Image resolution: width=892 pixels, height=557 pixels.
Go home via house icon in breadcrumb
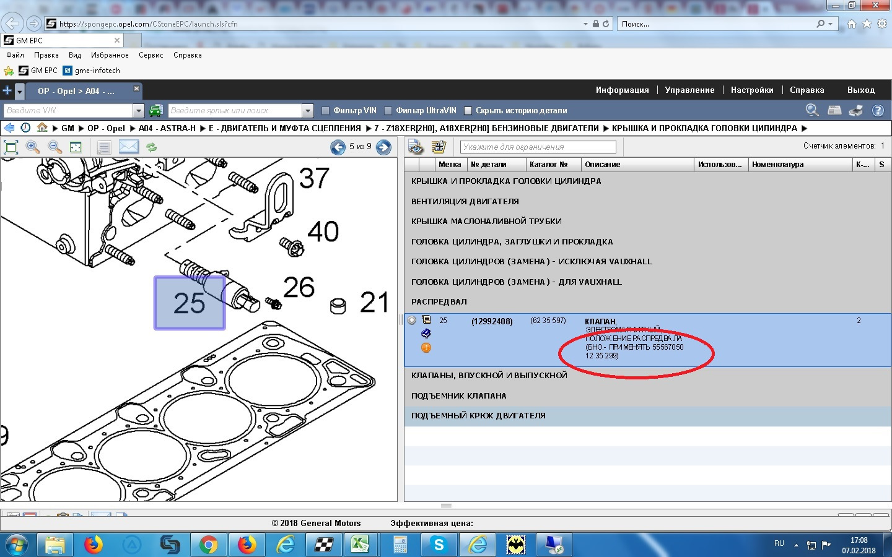42,127
